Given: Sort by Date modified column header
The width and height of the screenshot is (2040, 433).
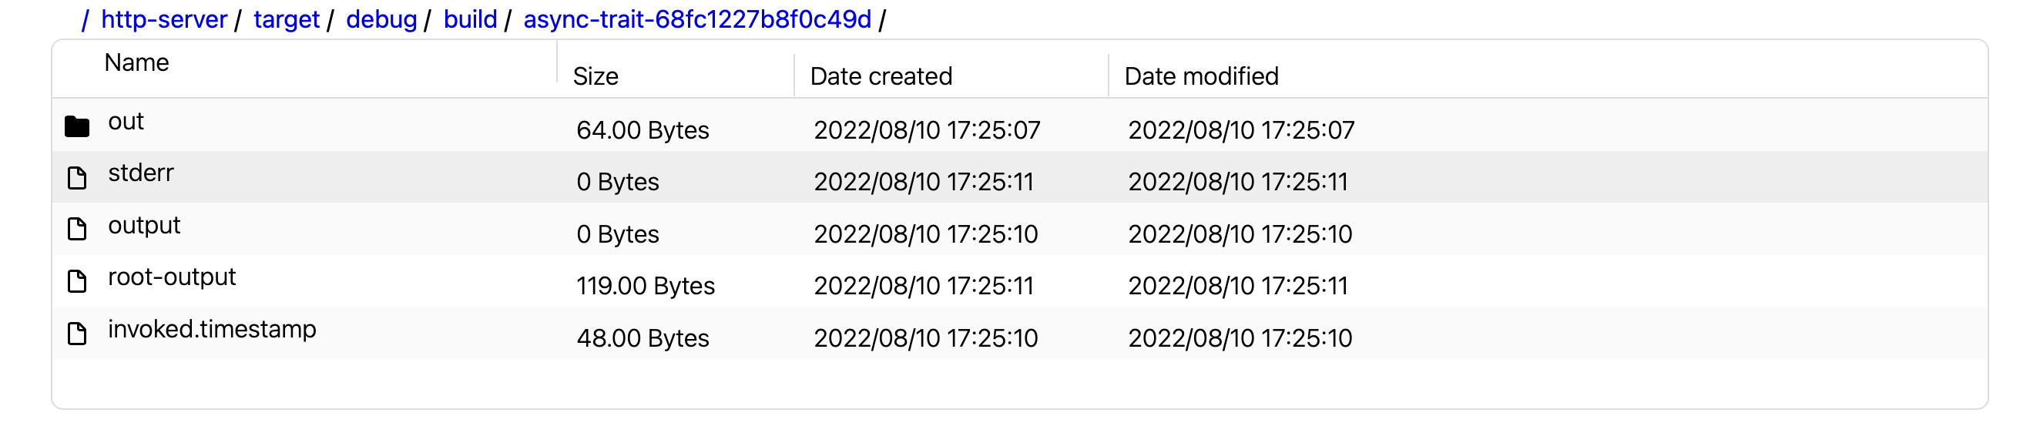Looking at the screenshot, I should click(1201, 77).
